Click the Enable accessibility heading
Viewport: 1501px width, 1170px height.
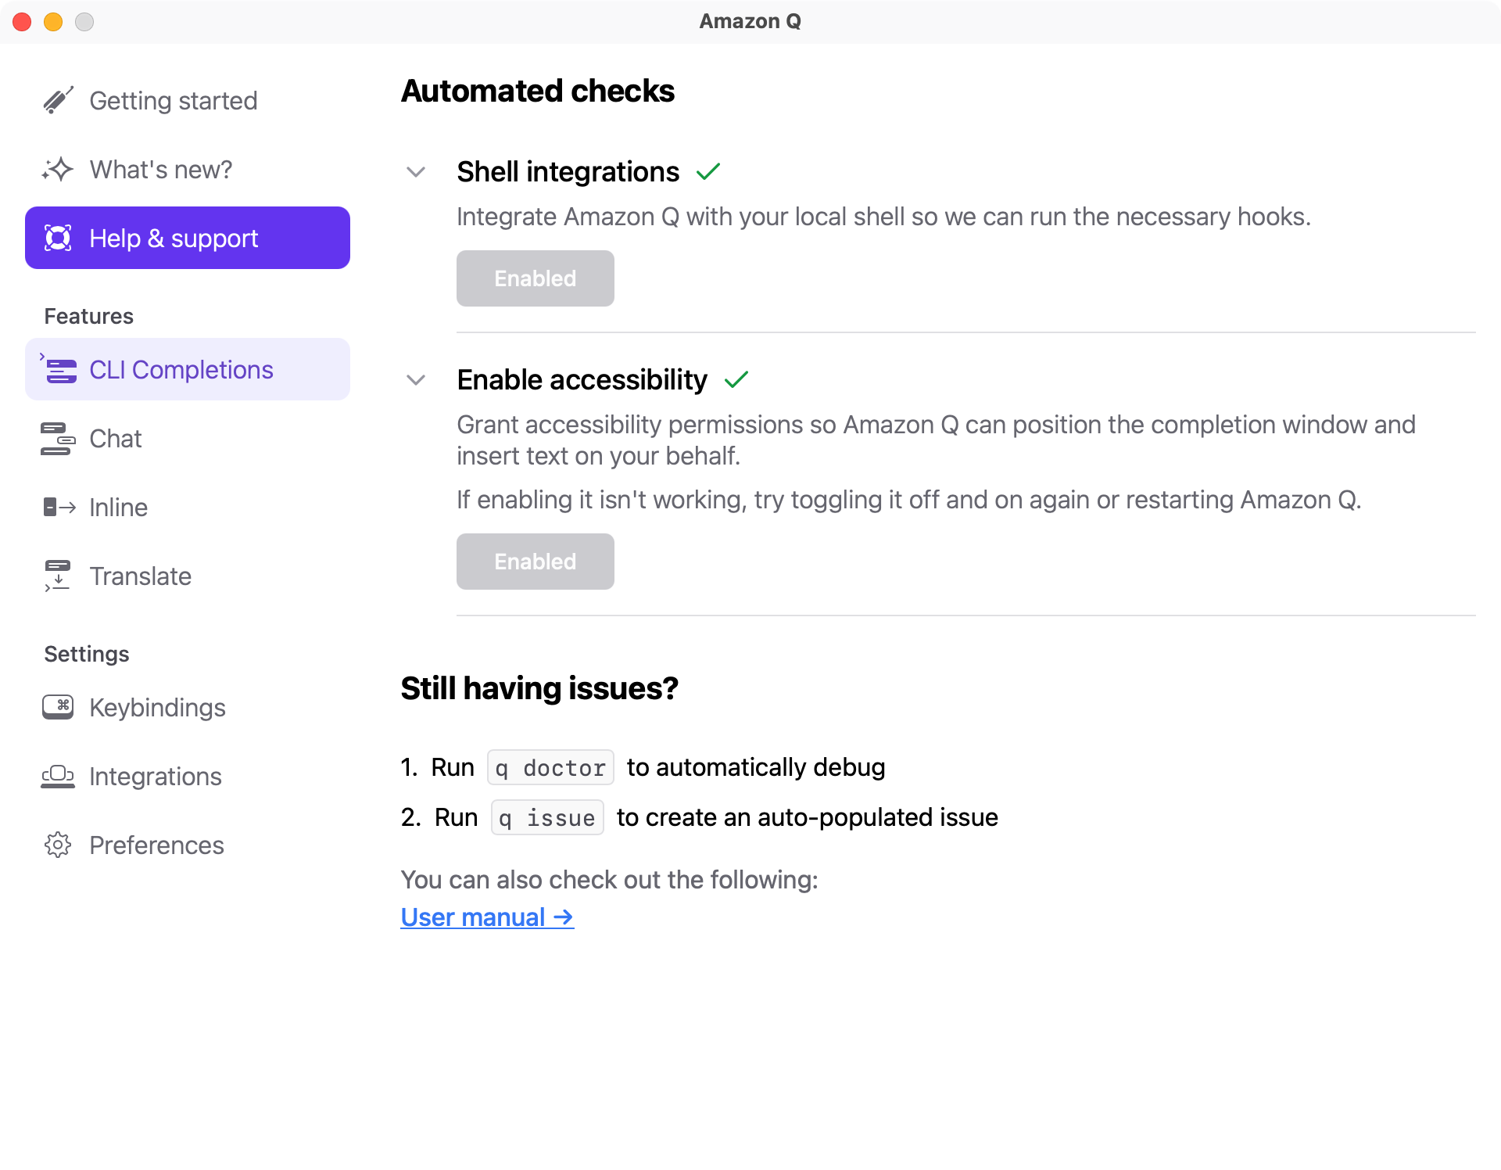tap(582, 379)
